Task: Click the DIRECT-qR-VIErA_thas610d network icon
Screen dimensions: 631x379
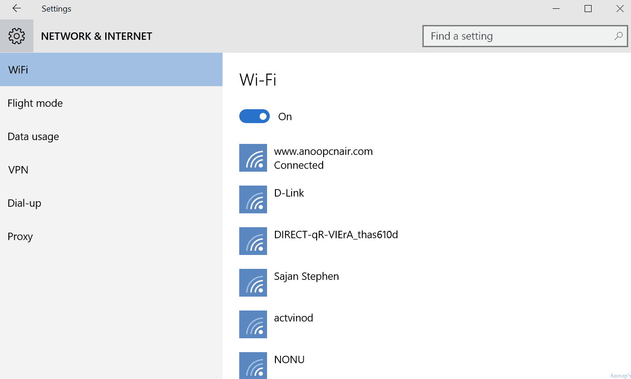Action: 253,241
